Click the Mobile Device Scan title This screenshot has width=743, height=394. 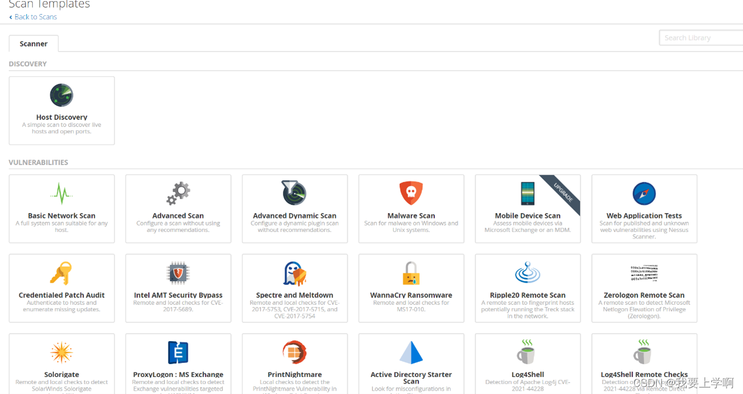click(528, 215)
